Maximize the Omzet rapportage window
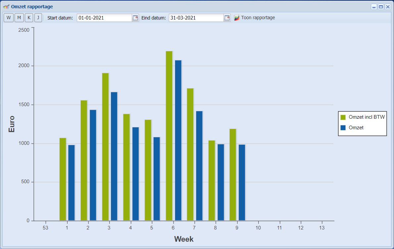 pyautogui.click(x=381, y=7)
